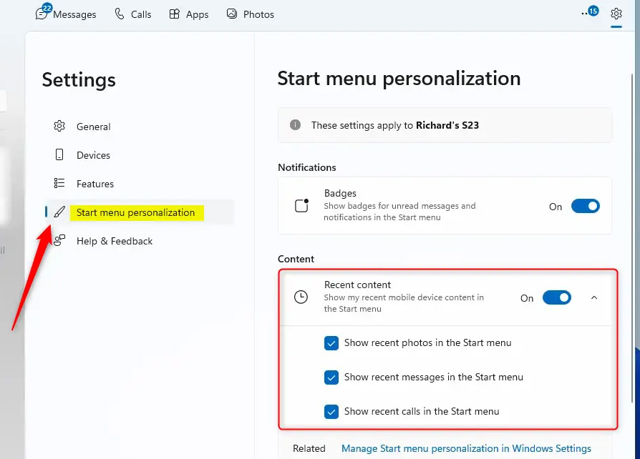Uncheck Show recent photos in the Start menu
Viewport: 640px width, 459px height.
point(331,343)
